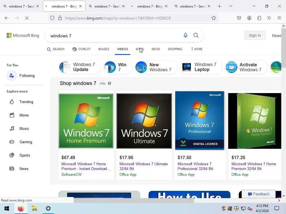Viewport: 286px width, 214px height.
Task: Open the Gaming sidebar category
Action: click(21, 142)
